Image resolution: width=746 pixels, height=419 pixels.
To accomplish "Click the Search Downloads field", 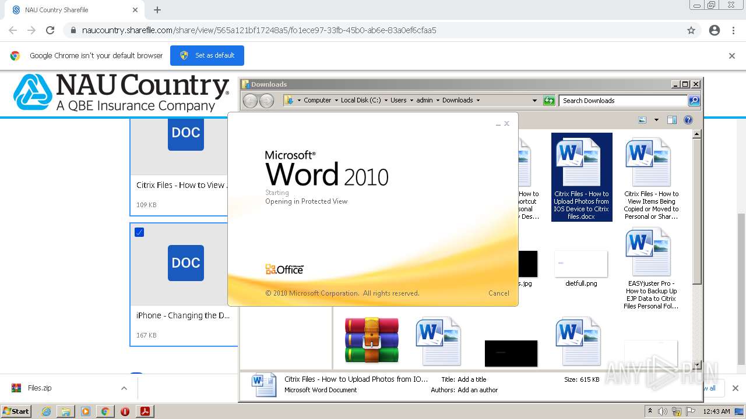I will click(622, 101).
